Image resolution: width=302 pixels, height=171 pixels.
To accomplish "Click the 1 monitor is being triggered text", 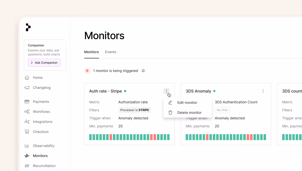I will (x=116, y=71).
